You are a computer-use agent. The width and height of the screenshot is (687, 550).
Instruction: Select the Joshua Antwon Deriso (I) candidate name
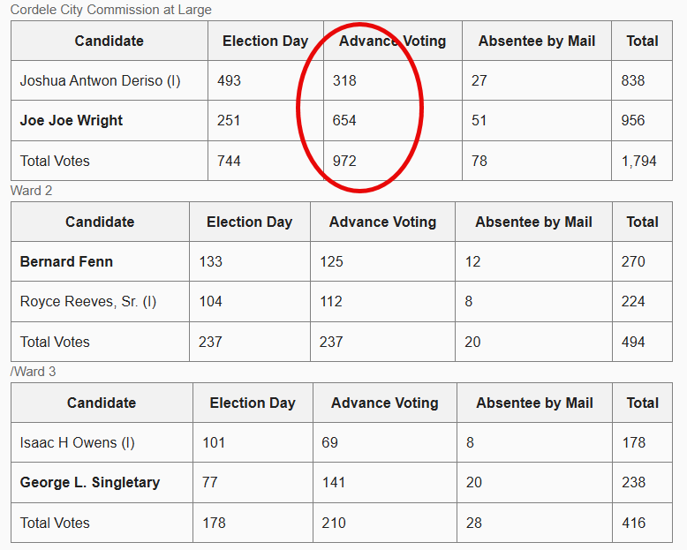coord(100,80)
